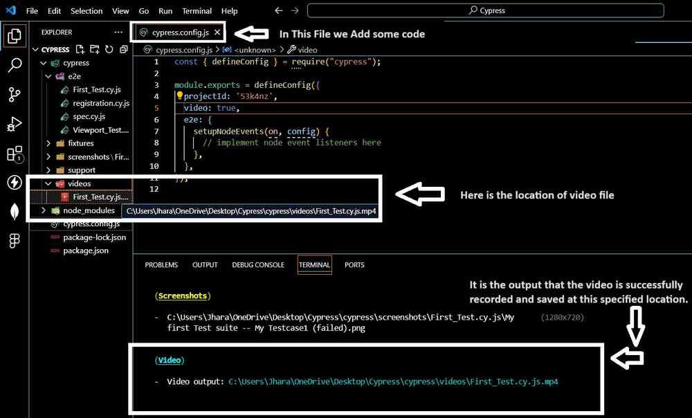Click New File icon in Explorer header
This screenshot has width=692, height=418.
80,49
